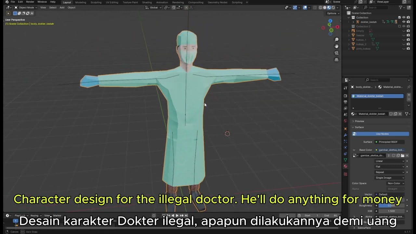Switch to Shading workspace tab

[147, 2]
